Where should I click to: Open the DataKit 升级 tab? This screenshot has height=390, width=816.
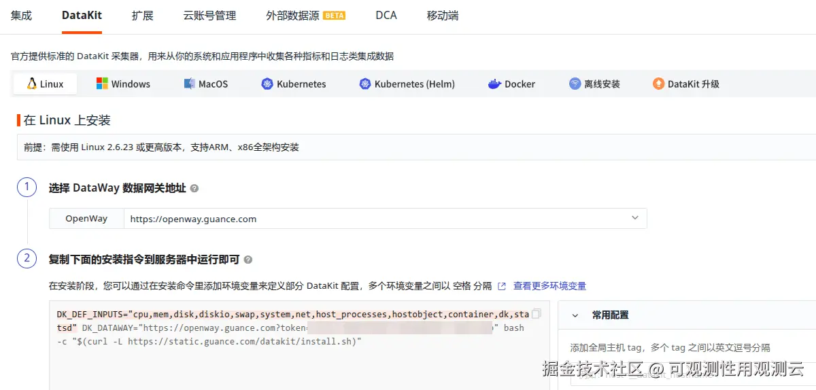point(686,84)
